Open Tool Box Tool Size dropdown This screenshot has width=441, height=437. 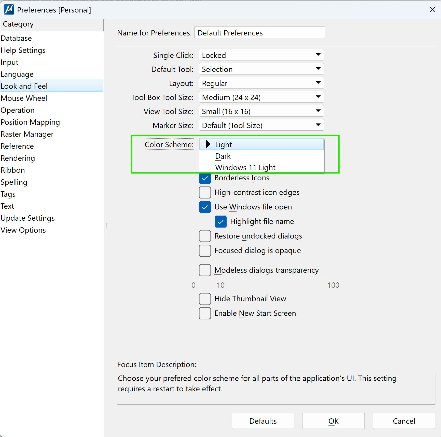click(x=261, y=97)
